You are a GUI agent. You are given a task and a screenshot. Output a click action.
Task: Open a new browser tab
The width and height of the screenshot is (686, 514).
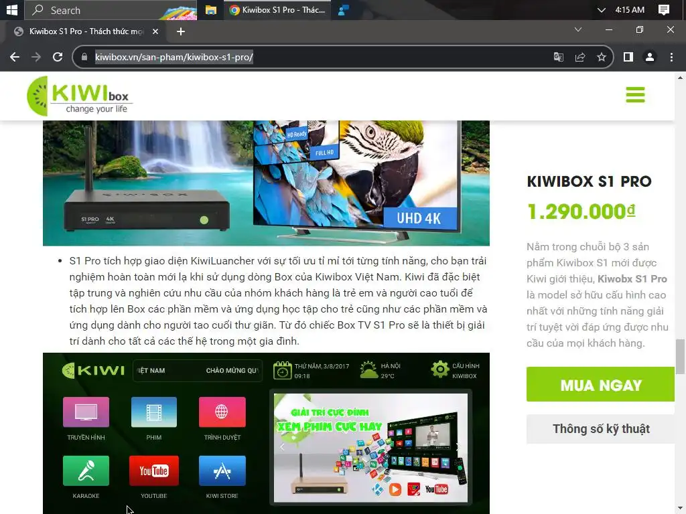[x=181, y=31]
